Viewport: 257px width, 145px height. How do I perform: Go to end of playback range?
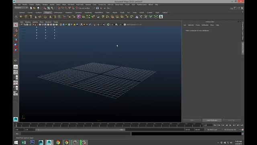coord(242,125)
